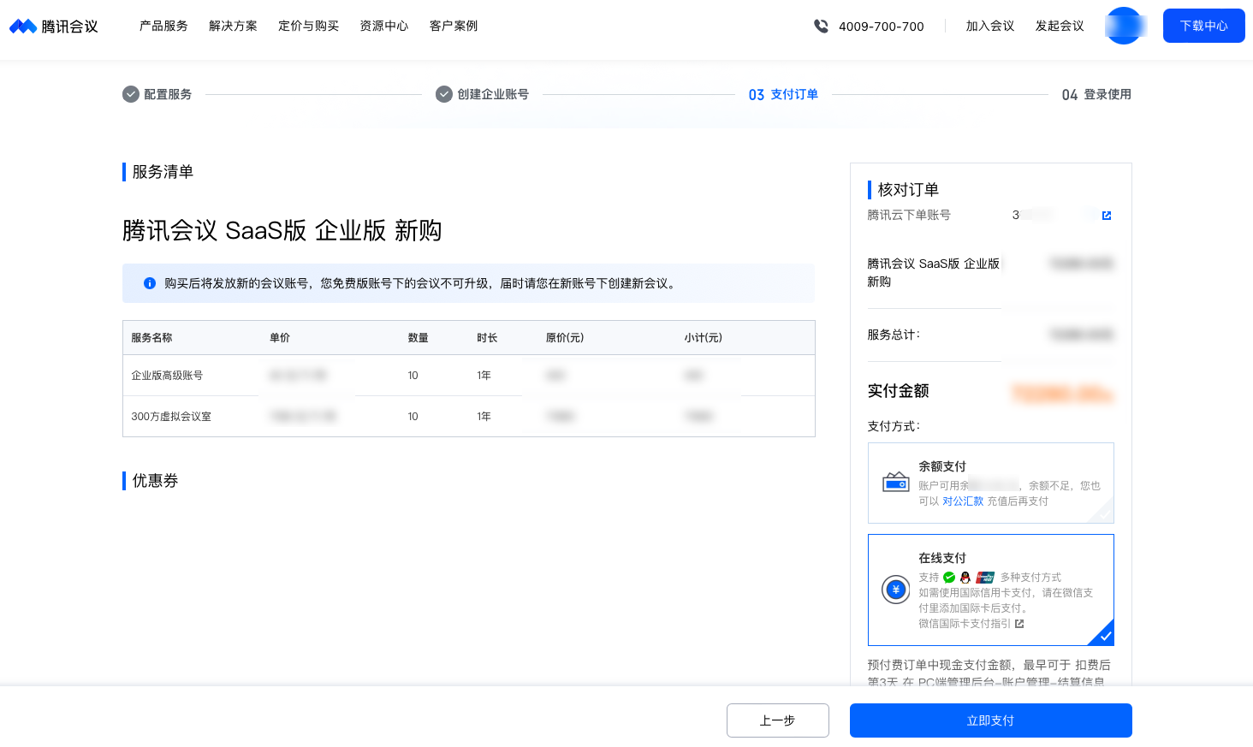Open 产品服务 menu
This screenshot has height=747, width=1253.
[x=163, y=26]
